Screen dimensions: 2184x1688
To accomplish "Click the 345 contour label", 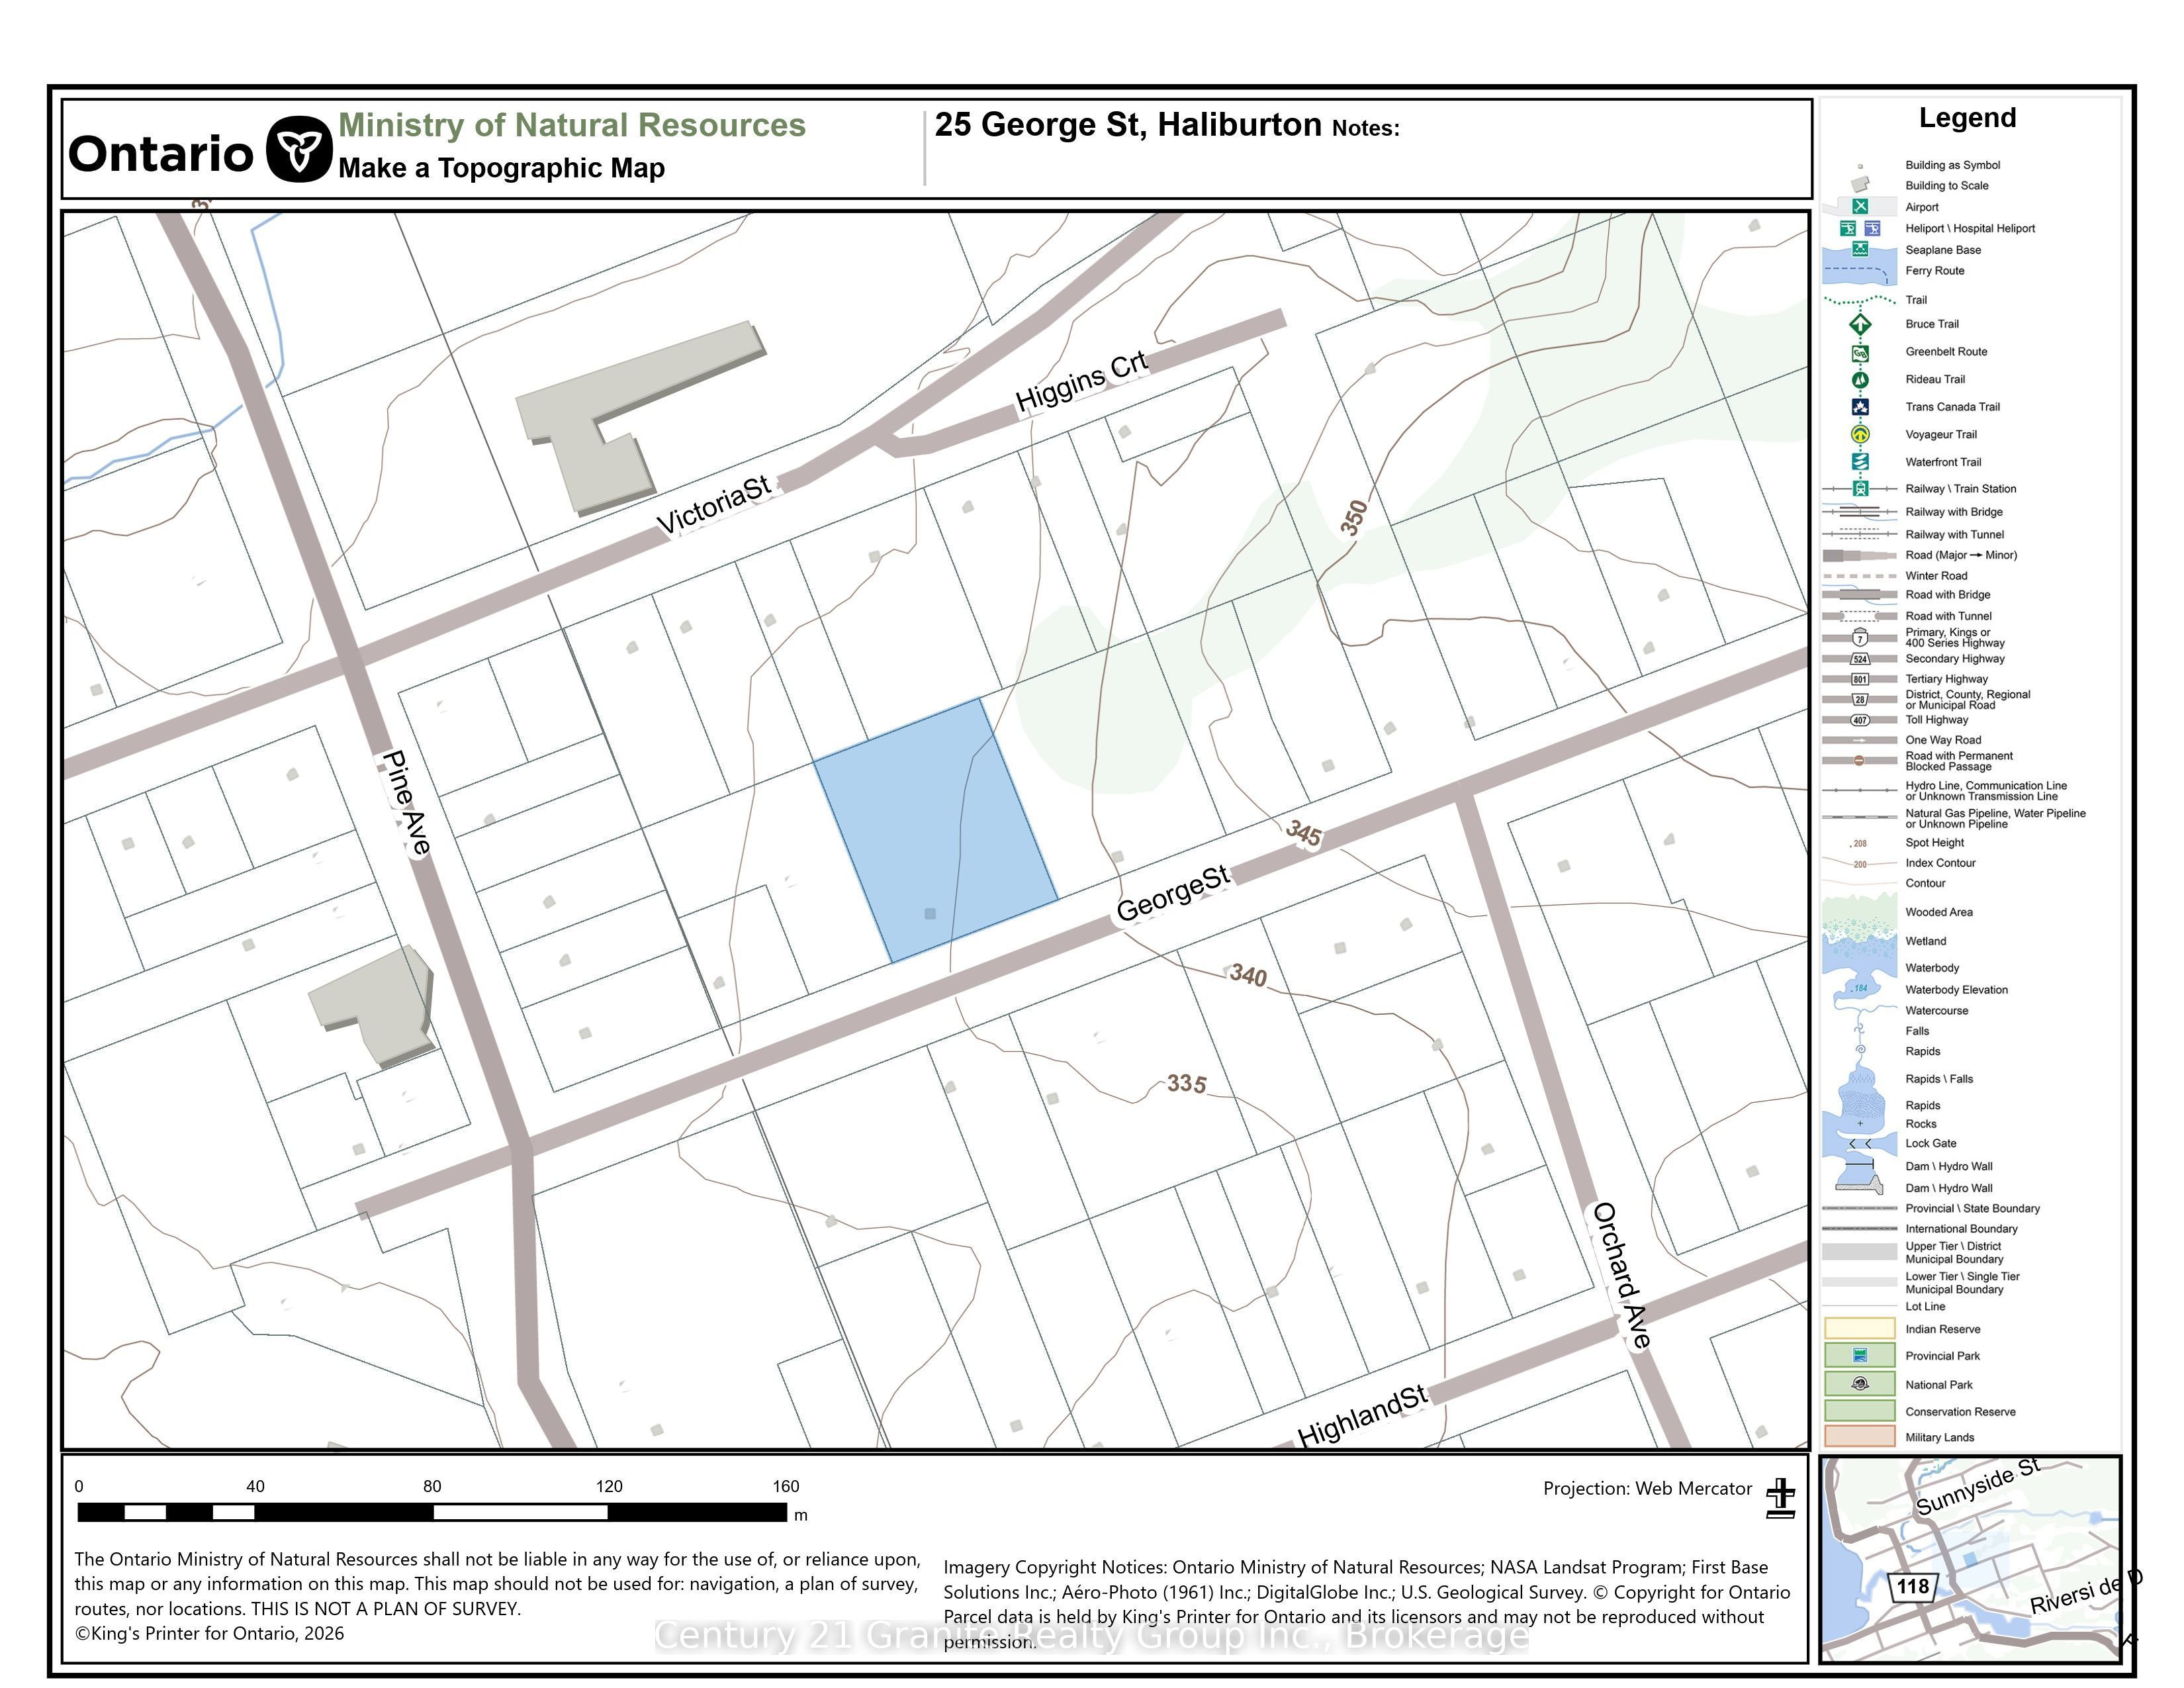I will (x=1304, y=832).
